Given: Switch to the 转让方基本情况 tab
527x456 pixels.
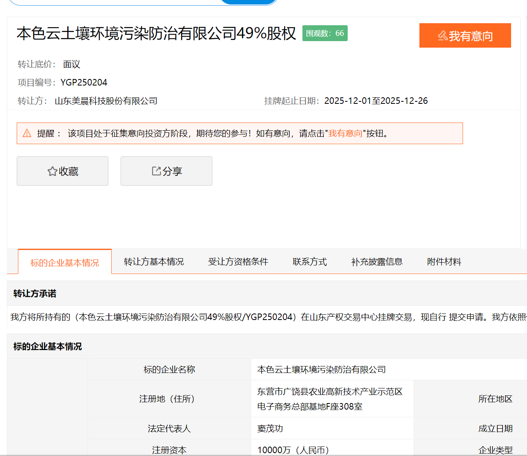Looking at the screenshot, I should click(x=154, y=262).
